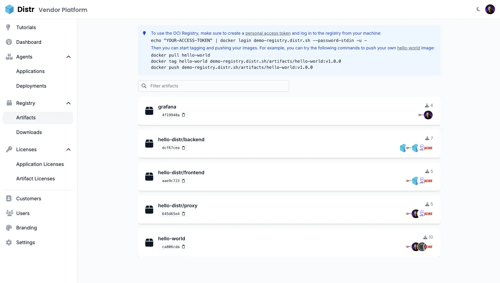Image resolution: width=500 pixels, height=283 pixels.
Task: Click the Distr cube logo
Action: tap(9, 9)
